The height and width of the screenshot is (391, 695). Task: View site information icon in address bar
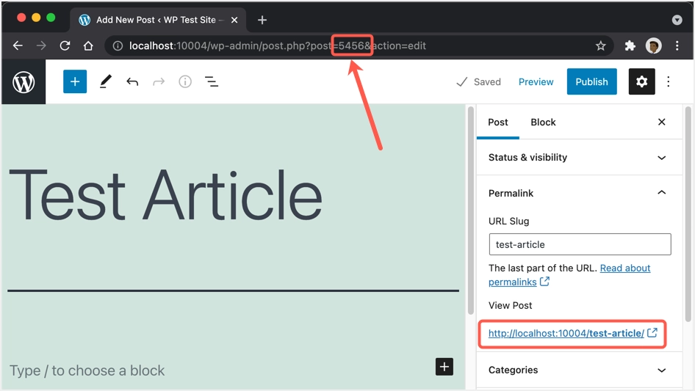click(x=118, y=45)
